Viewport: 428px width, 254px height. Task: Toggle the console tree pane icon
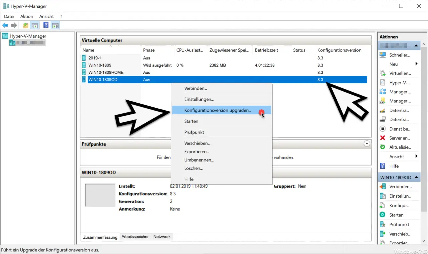[34, 25]
